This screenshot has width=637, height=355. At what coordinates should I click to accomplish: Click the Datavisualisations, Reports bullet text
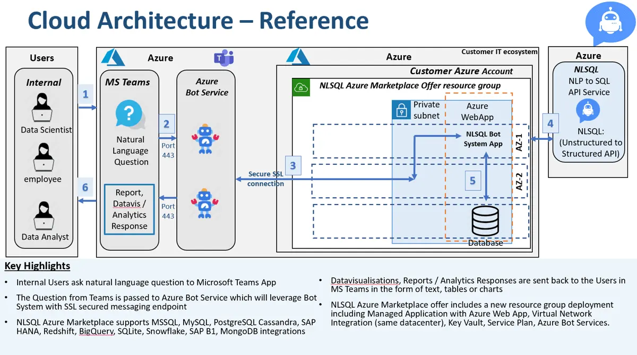click(478, 285)
